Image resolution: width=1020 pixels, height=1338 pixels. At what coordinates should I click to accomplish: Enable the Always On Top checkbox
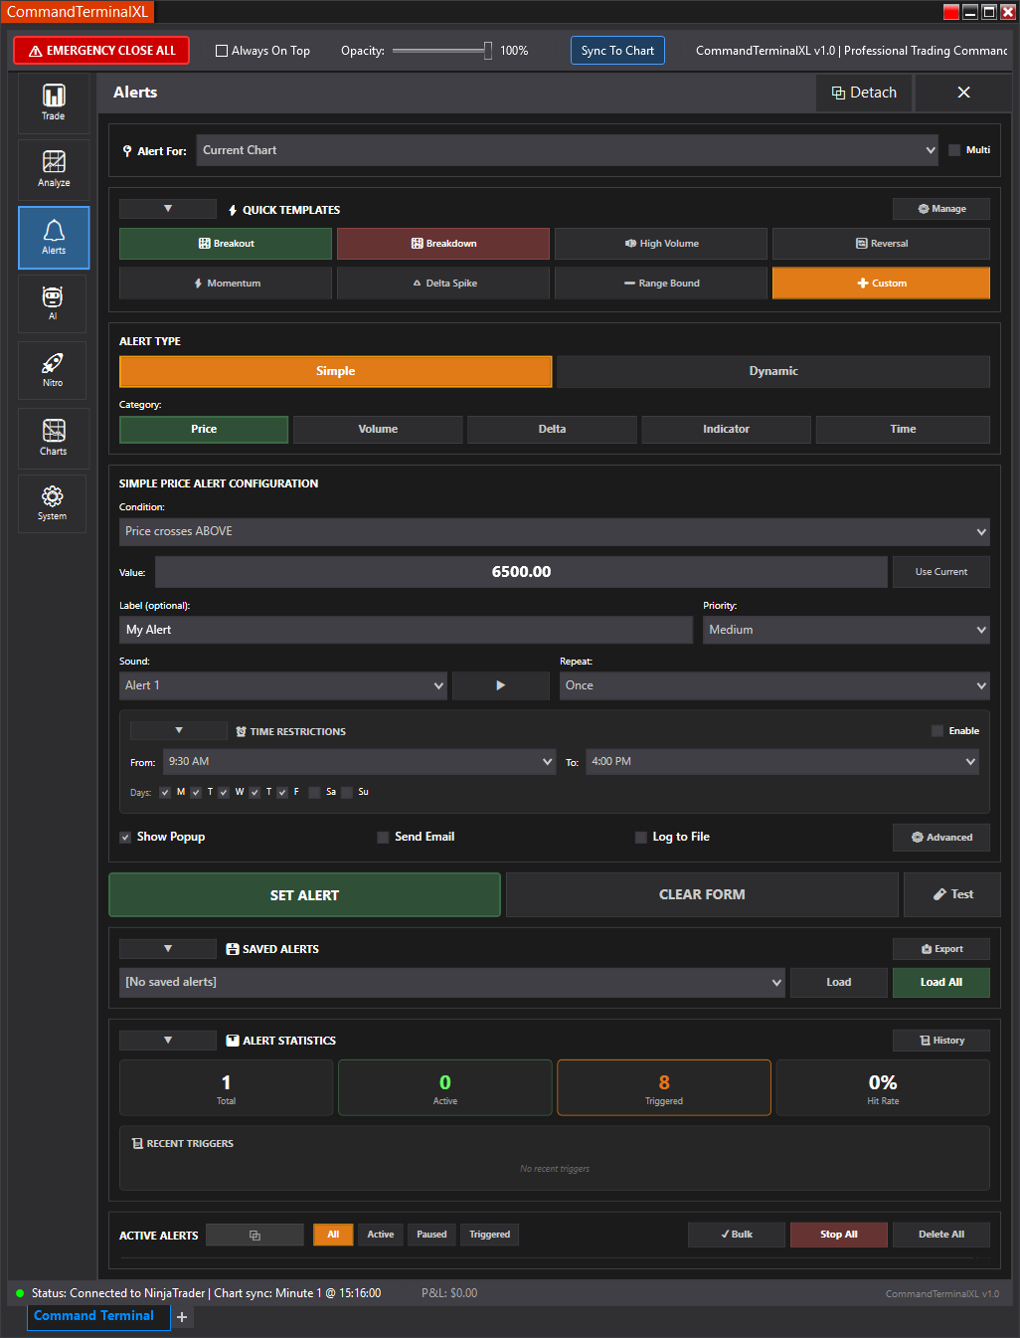coord(222,51)
